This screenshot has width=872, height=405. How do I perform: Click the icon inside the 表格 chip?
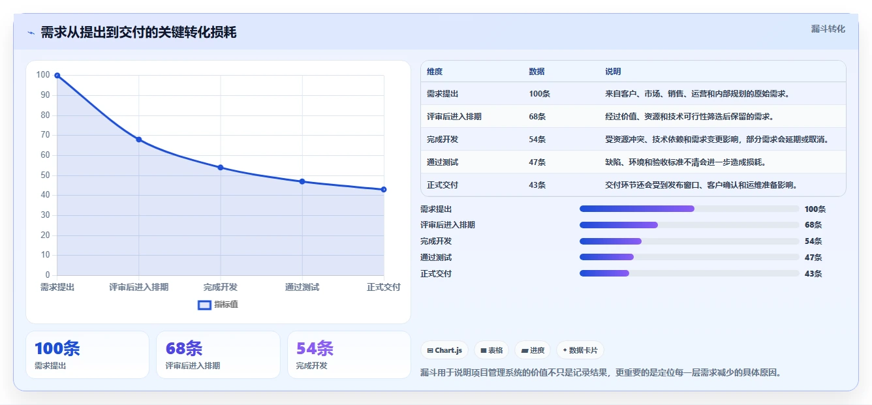tap(483, 350)
